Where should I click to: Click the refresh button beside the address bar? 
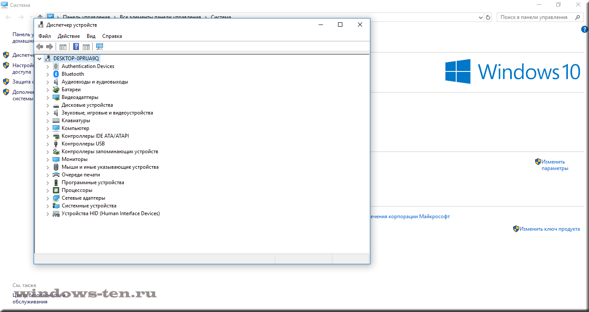click(488, 17)
